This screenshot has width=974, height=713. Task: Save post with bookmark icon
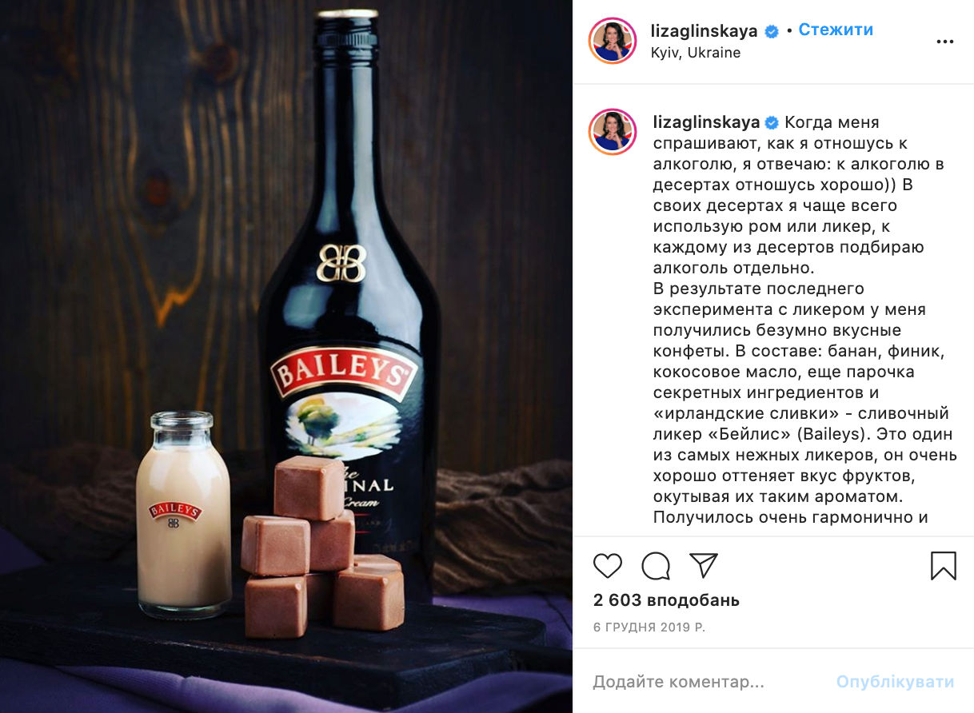[x=944, y=565]
